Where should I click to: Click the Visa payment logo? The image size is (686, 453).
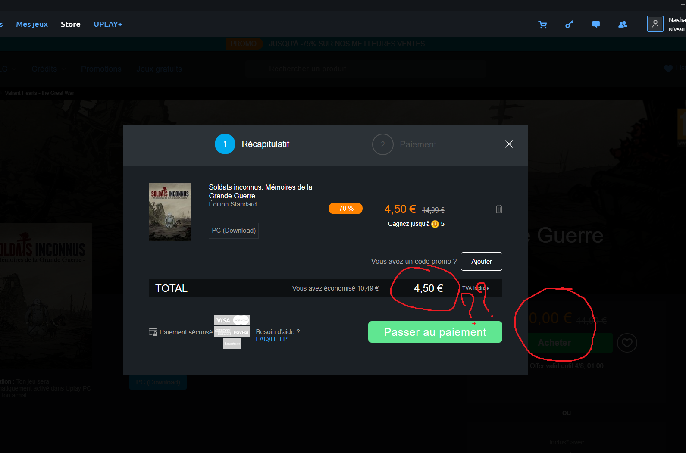click(223, 320)
